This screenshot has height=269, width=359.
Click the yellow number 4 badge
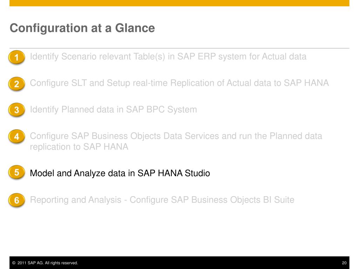(x=17, y=136)
